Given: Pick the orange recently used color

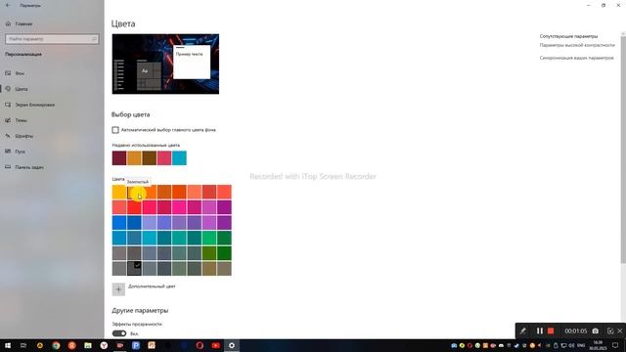Looking at the screenshot, I should coord(134,158).
